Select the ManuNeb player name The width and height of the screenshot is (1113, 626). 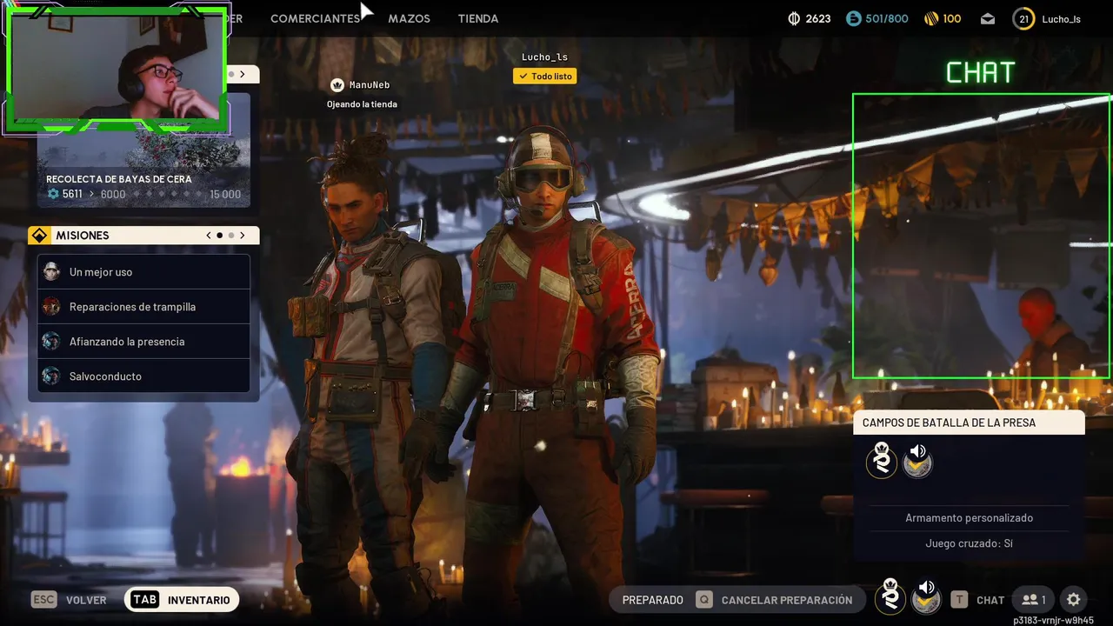click(370, 85)
